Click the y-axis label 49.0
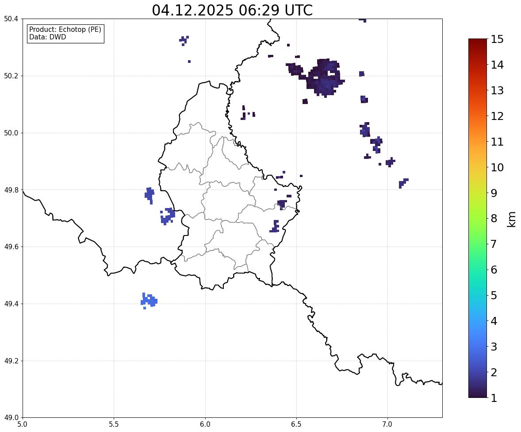This screenshot has width=521, height=432. tap(11, 418)
